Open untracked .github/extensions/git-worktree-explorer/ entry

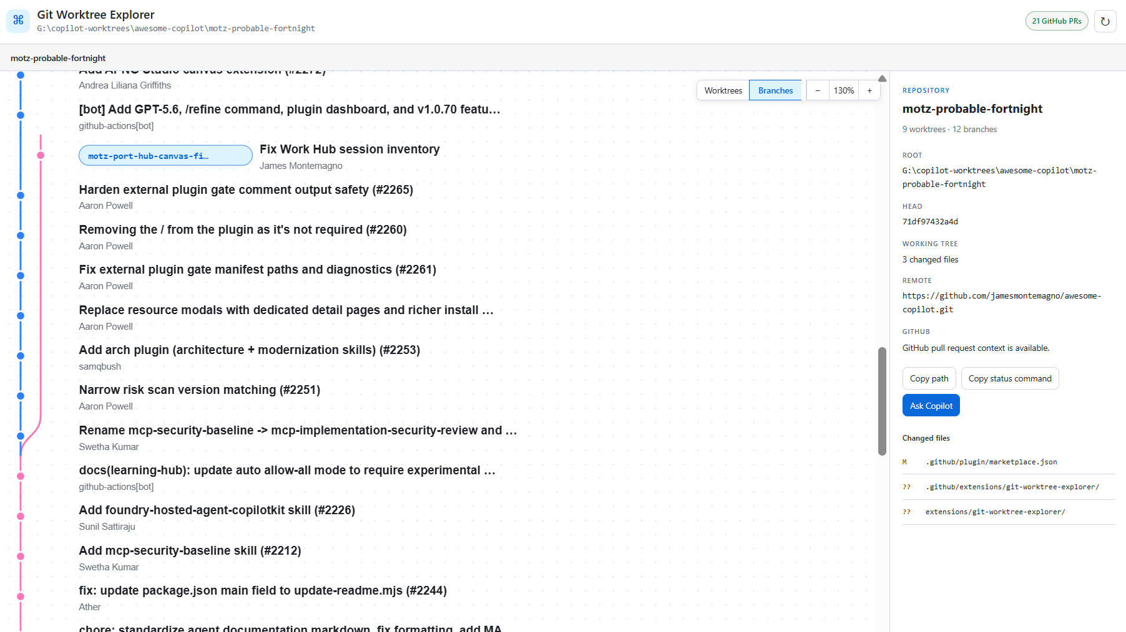point(1009,487)
